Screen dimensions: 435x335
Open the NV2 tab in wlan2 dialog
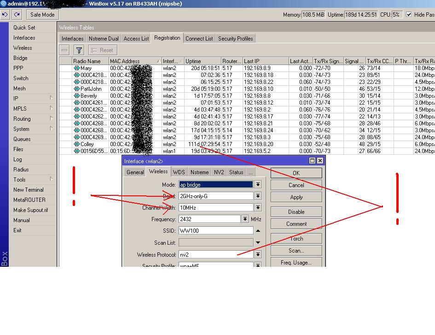pos(219,172)
